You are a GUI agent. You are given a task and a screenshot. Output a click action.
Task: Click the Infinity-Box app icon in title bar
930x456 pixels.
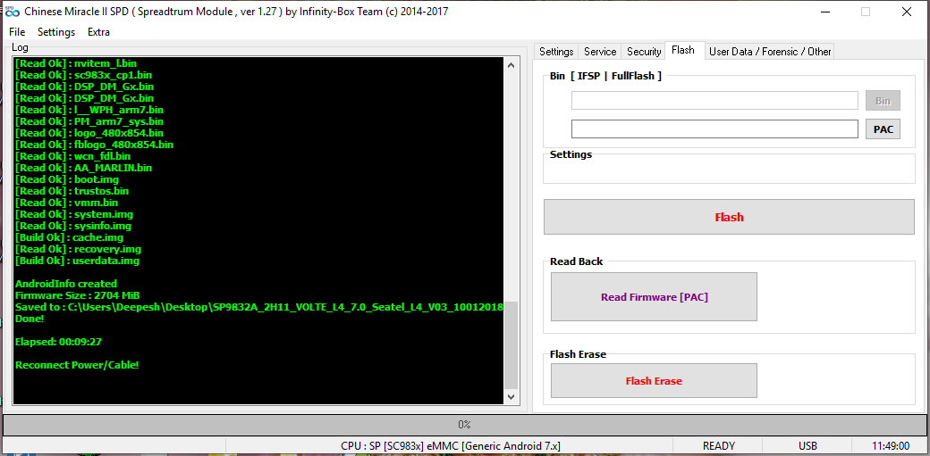13,12
